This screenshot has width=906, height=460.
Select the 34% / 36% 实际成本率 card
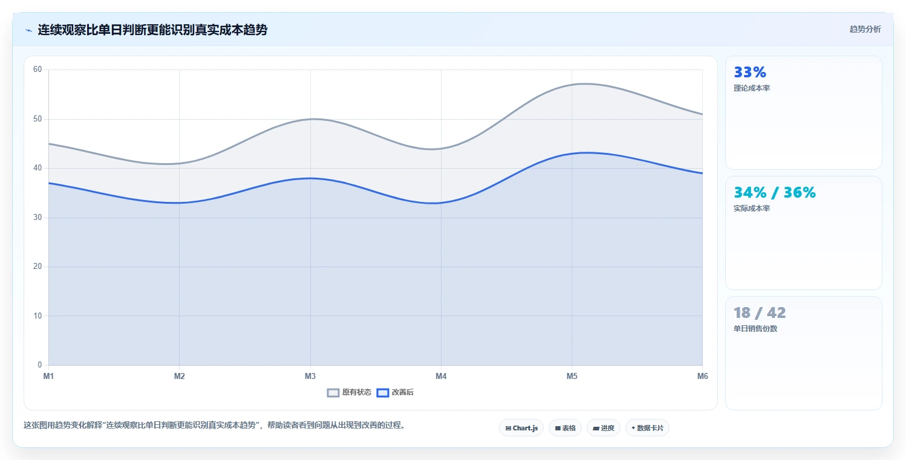tap(803, 233)
